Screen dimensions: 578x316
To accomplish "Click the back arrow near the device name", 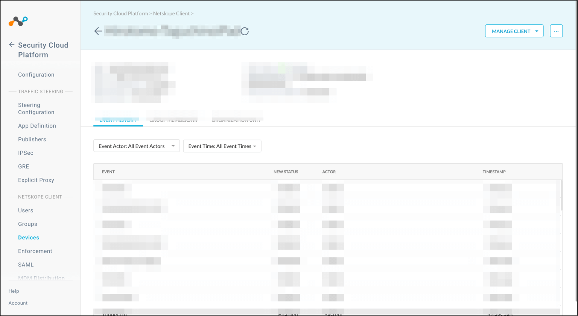I will tap(98, 31).
